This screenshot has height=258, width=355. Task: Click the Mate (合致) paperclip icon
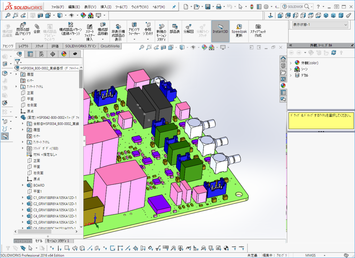point(37,26)
